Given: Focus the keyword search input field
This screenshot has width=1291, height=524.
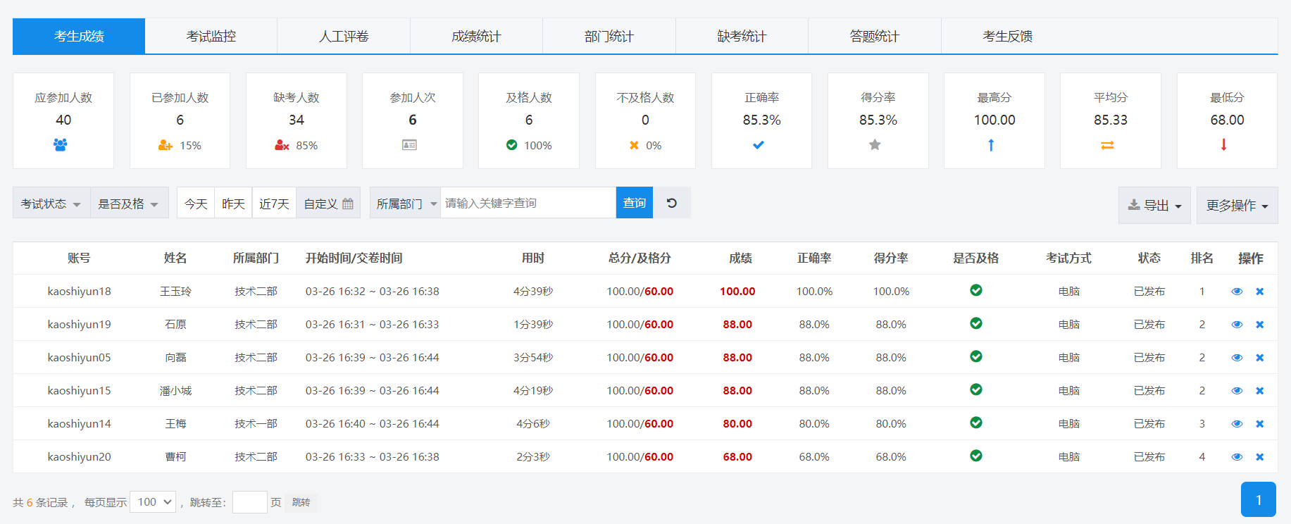Looking at the screenshot, I should tap(528, 204).
